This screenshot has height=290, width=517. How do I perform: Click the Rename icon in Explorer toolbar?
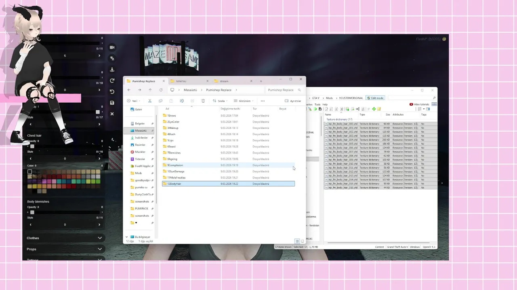(x=182, y=101)
